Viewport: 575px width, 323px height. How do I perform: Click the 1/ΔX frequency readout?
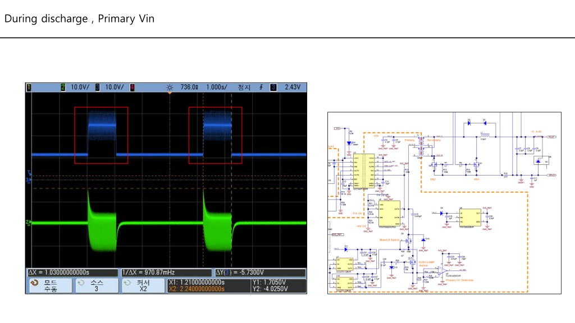click(166, 273)
